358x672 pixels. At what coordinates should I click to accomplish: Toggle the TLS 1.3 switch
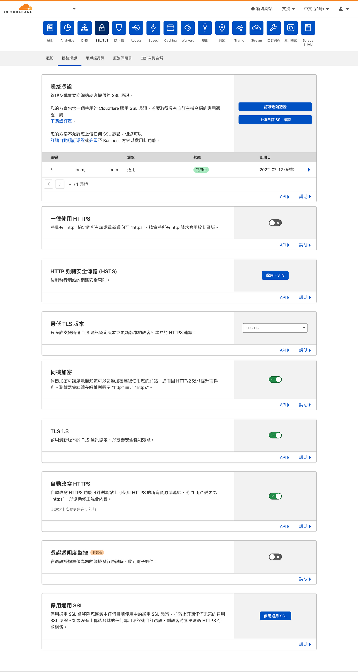275,435
